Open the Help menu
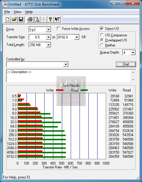Image resolution: width=142 pixels, height=182 pixels. click(x=29, y=12)
